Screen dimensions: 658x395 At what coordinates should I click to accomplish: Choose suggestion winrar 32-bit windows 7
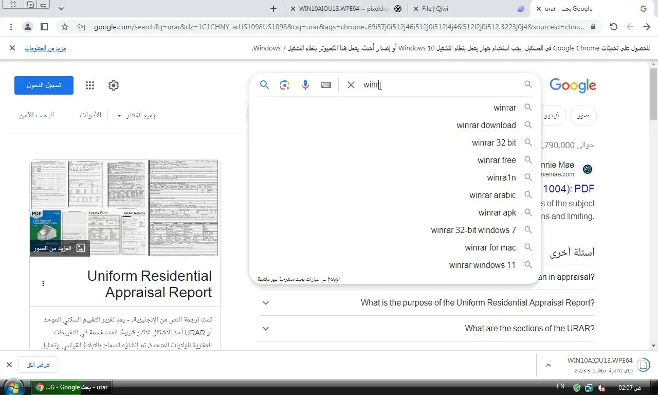point(395,230)
